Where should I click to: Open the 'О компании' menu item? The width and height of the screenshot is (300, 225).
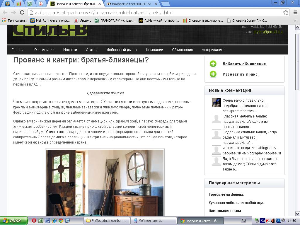pyautogui.click(x=45, y=50)
